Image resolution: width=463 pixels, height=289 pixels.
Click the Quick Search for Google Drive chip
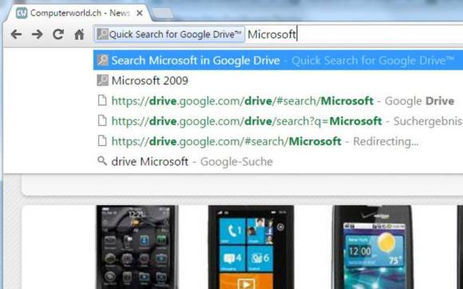[169, 34]
